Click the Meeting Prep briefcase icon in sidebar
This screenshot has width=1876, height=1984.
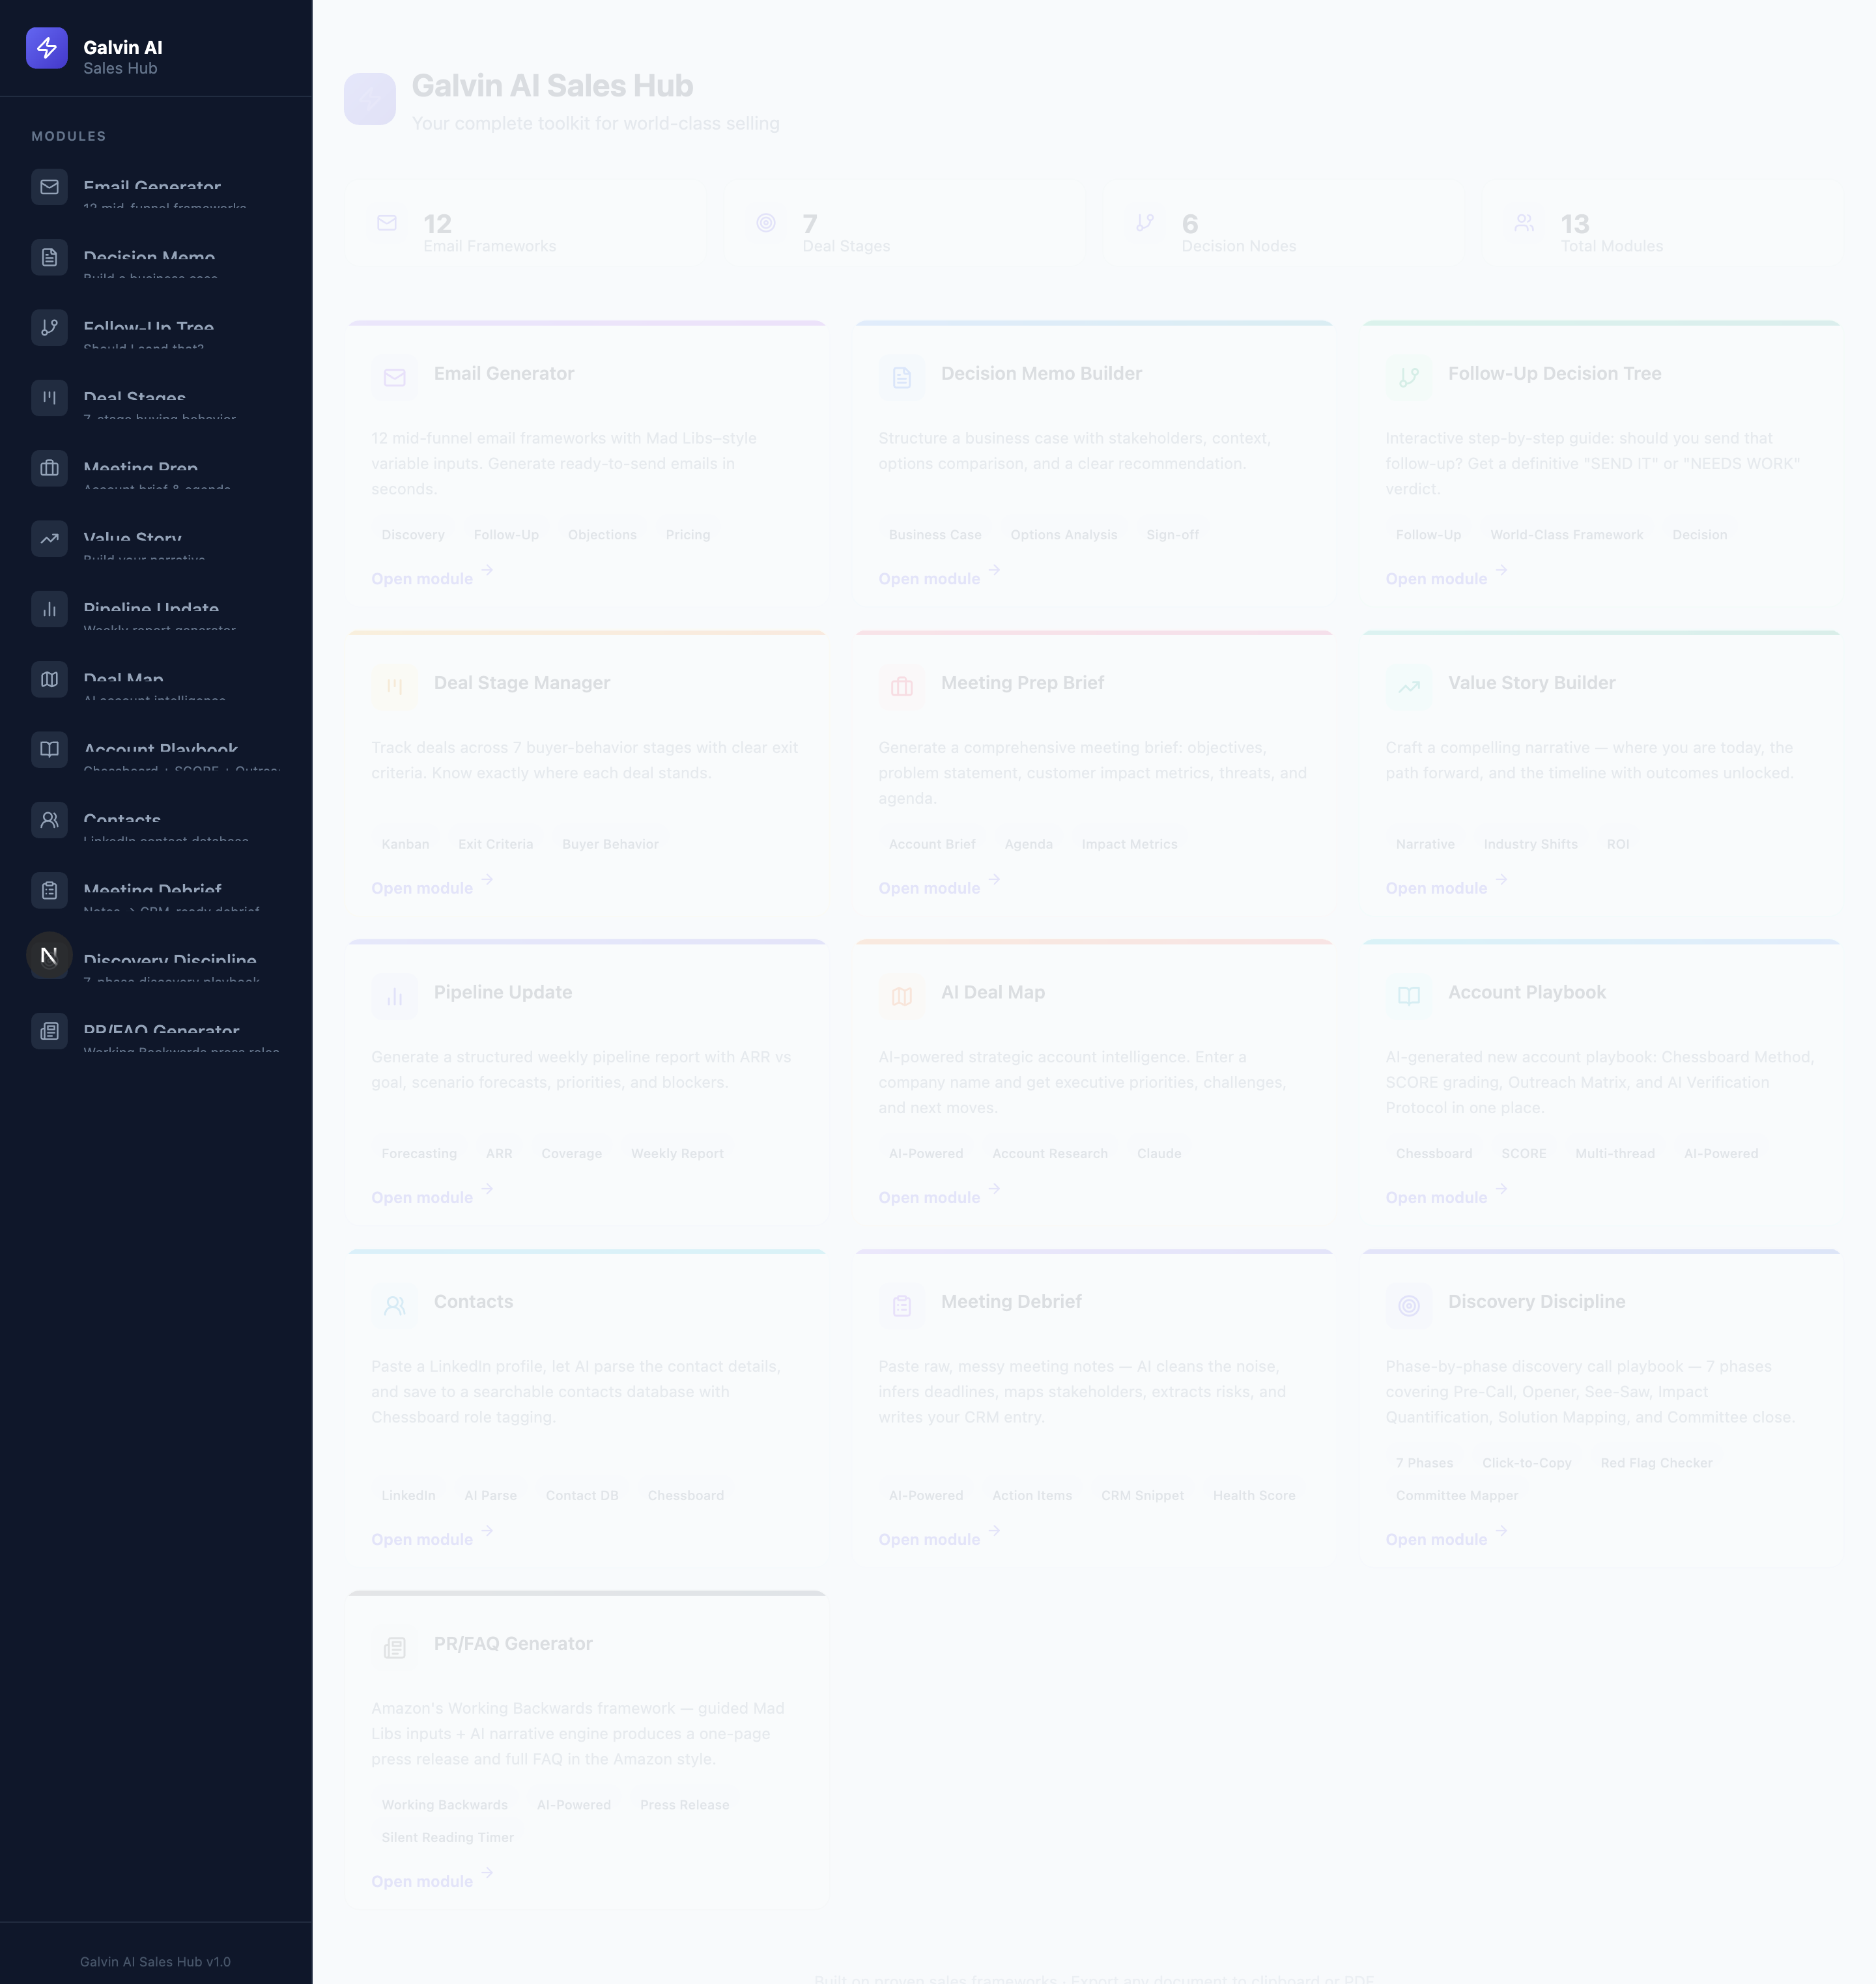pos(49,468)
